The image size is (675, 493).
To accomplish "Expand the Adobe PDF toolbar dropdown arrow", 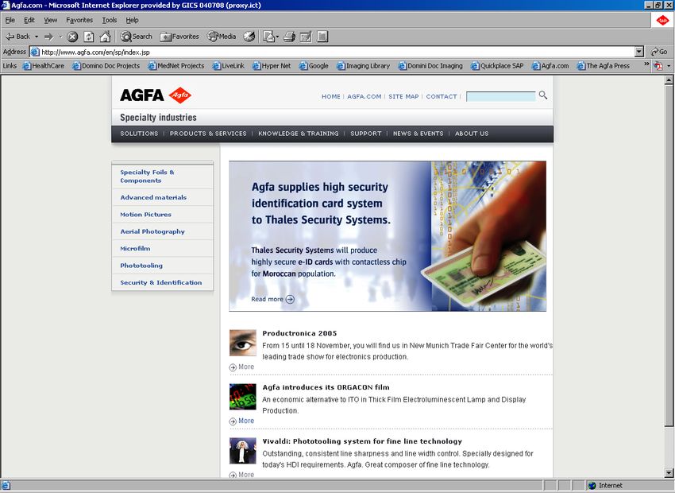I will tap(669, 66).
